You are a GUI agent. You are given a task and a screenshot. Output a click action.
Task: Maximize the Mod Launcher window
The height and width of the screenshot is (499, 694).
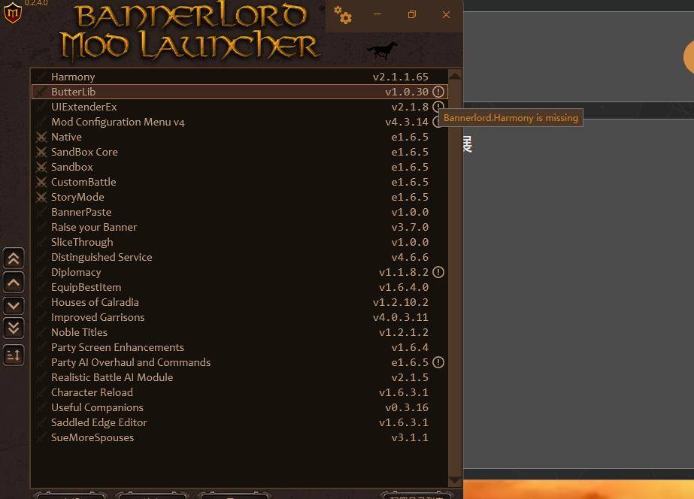411,14
